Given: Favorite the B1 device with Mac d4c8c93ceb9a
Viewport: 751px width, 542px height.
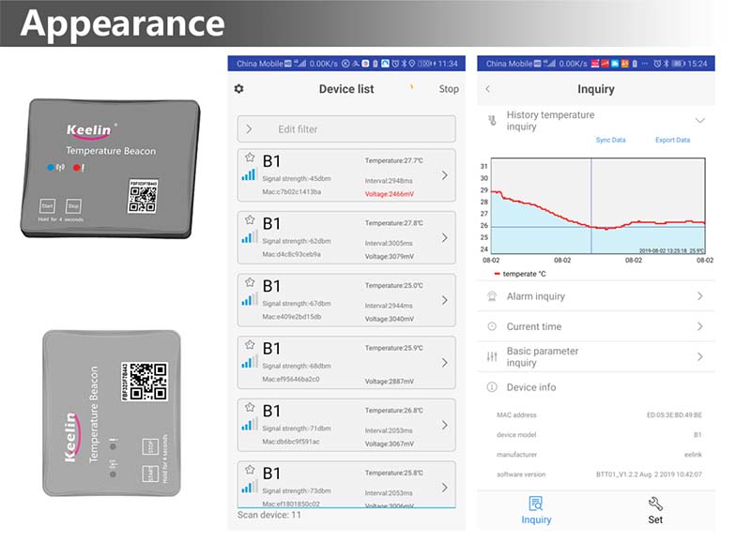Looking at the screenshot, I should click(250, 220).
